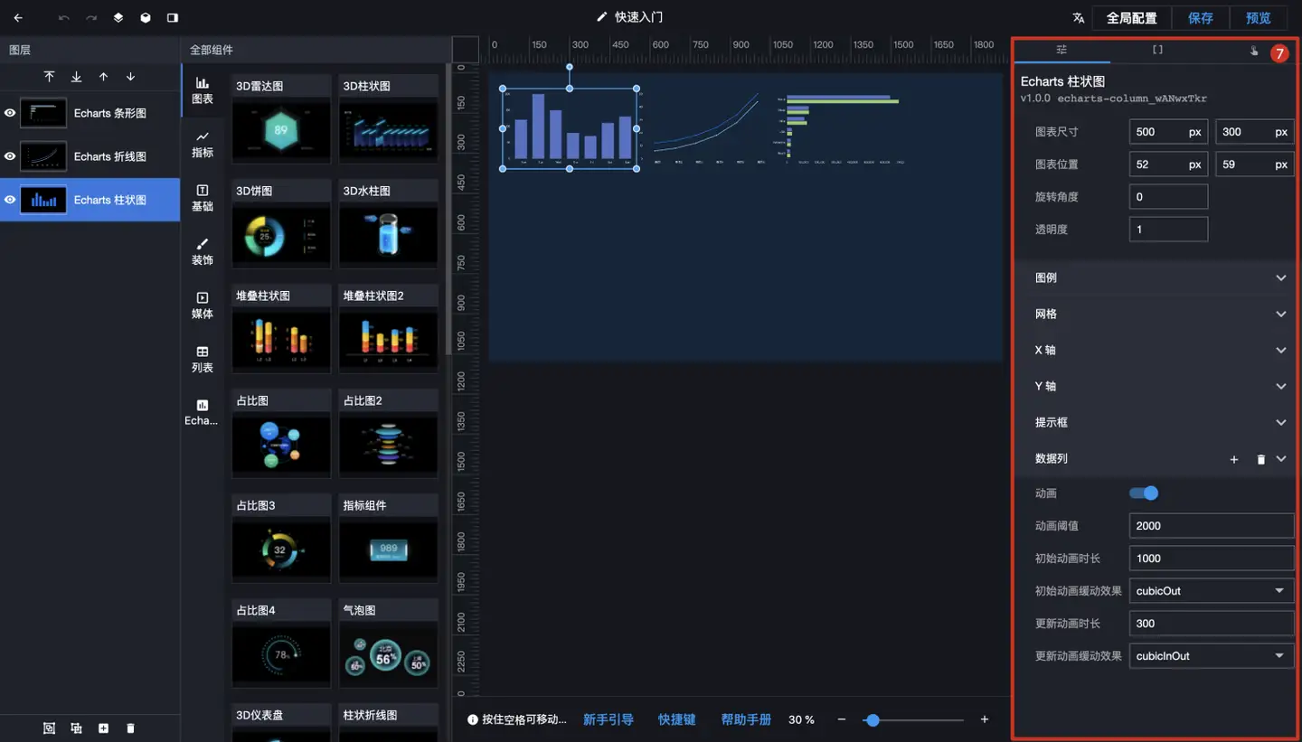Toggle visibility of the Echarts 折线图 layer

10,156
